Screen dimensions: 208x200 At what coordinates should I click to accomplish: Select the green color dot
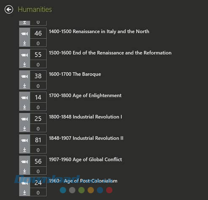click(x=81, y=190)
